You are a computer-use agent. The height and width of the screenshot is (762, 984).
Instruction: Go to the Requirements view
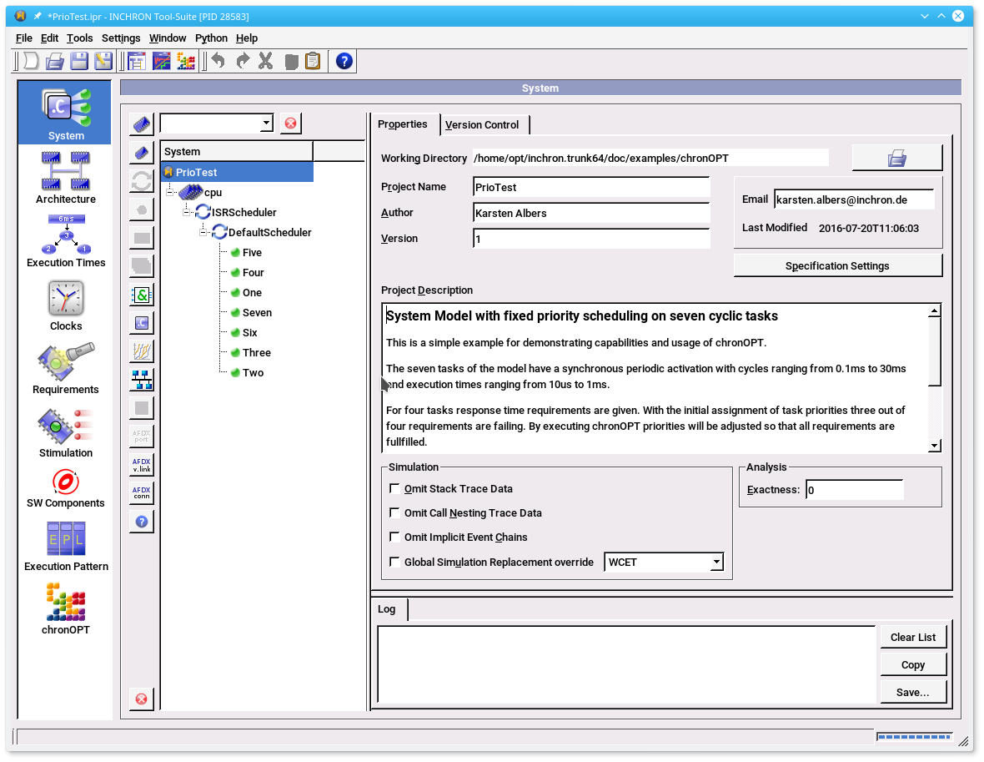[65, 370]
